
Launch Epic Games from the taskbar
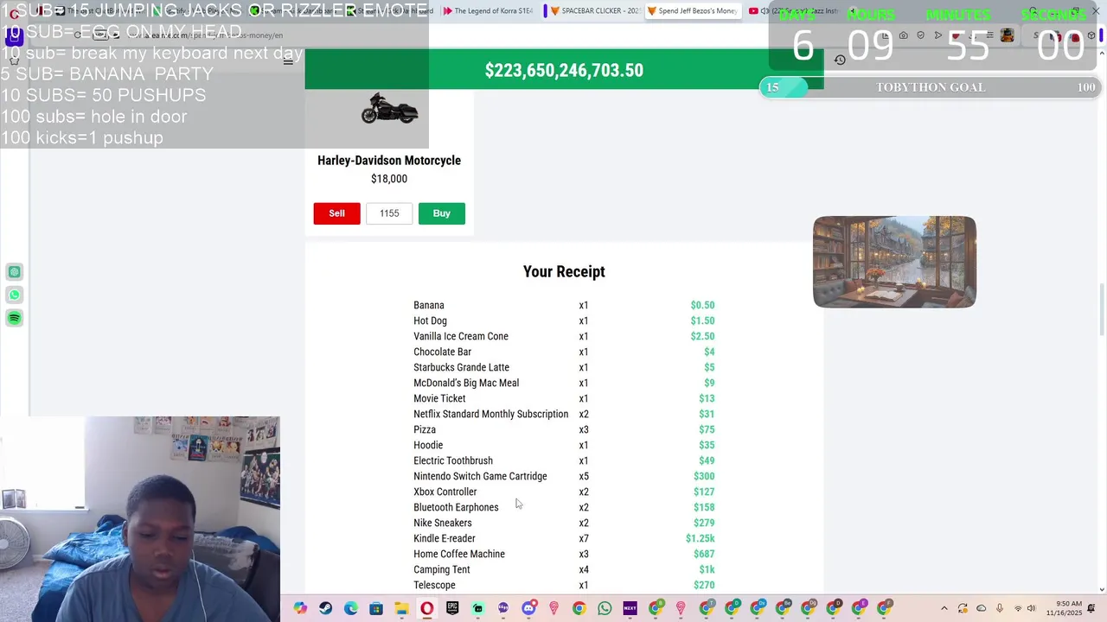pos(452,608)
